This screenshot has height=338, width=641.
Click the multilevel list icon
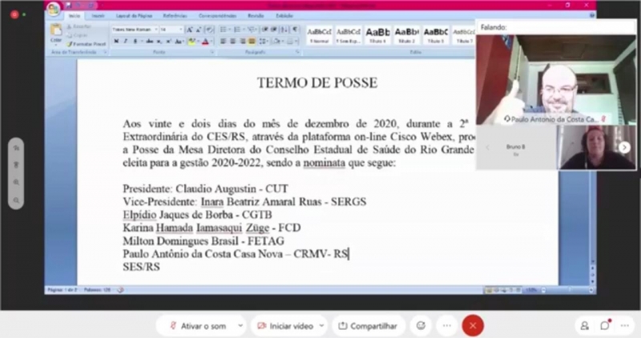[252, 30]
